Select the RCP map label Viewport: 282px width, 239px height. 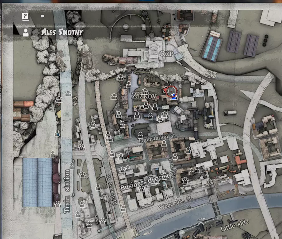[167, 54]
